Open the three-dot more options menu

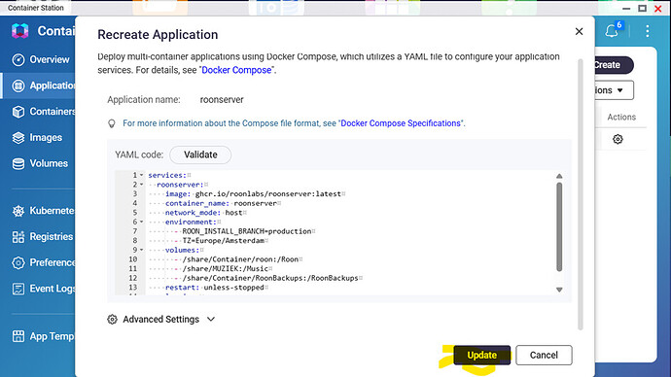(x=647, y=31)
